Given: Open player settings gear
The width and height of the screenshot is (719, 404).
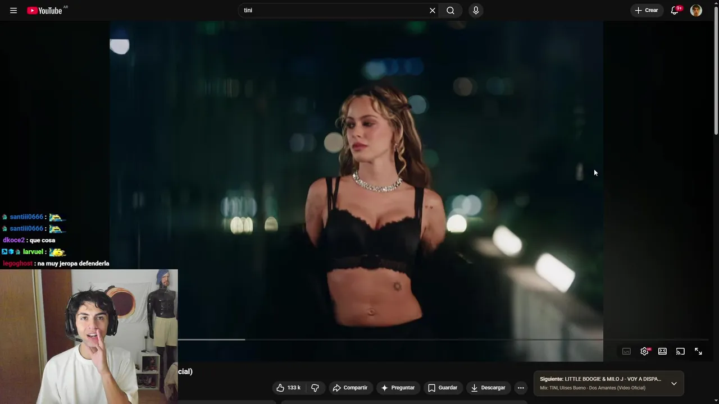Looking at the screenshot, I should point(644,351).
